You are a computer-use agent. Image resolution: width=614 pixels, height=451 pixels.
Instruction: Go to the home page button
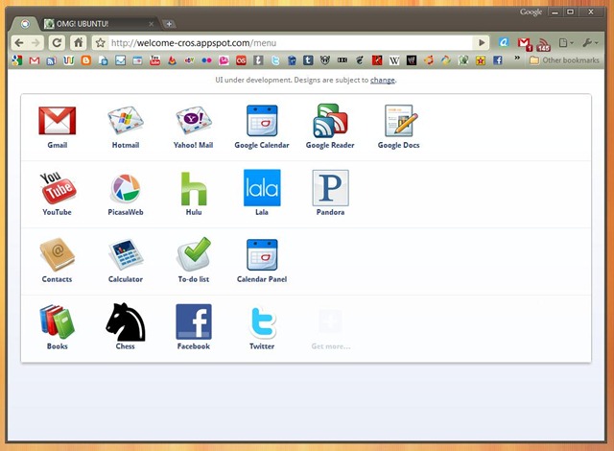(x=79, y=42)
